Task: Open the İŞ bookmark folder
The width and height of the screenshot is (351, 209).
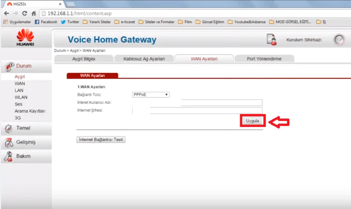Action: (321, 22)
